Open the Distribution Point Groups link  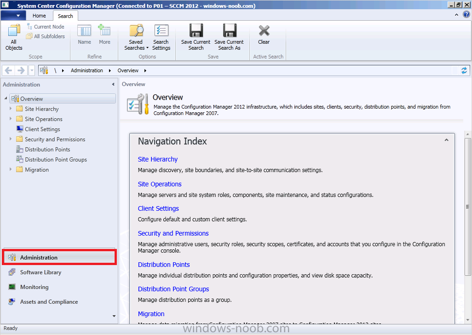pyautogui.click(x=173, y=289)
